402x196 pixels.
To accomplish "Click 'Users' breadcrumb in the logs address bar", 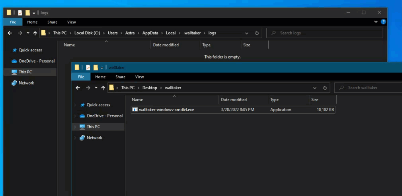I will point(113,33).
